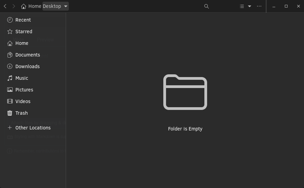Open Starred in the sidebar
The height and width of the screenshot is (188, 304).
33,32
